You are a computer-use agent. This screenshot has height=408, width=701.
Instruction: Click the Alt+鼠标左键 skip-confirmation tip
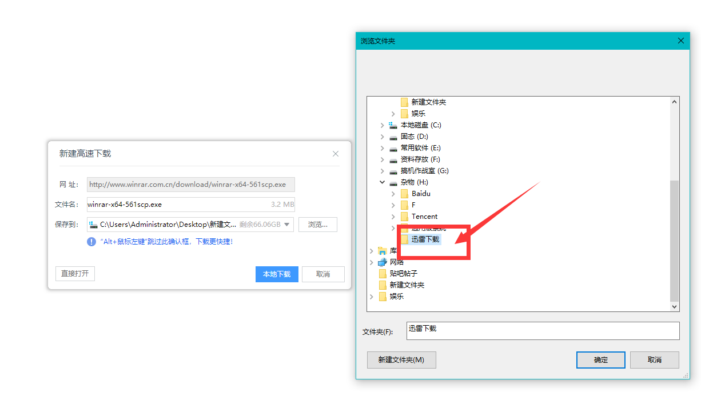point(166,242)
